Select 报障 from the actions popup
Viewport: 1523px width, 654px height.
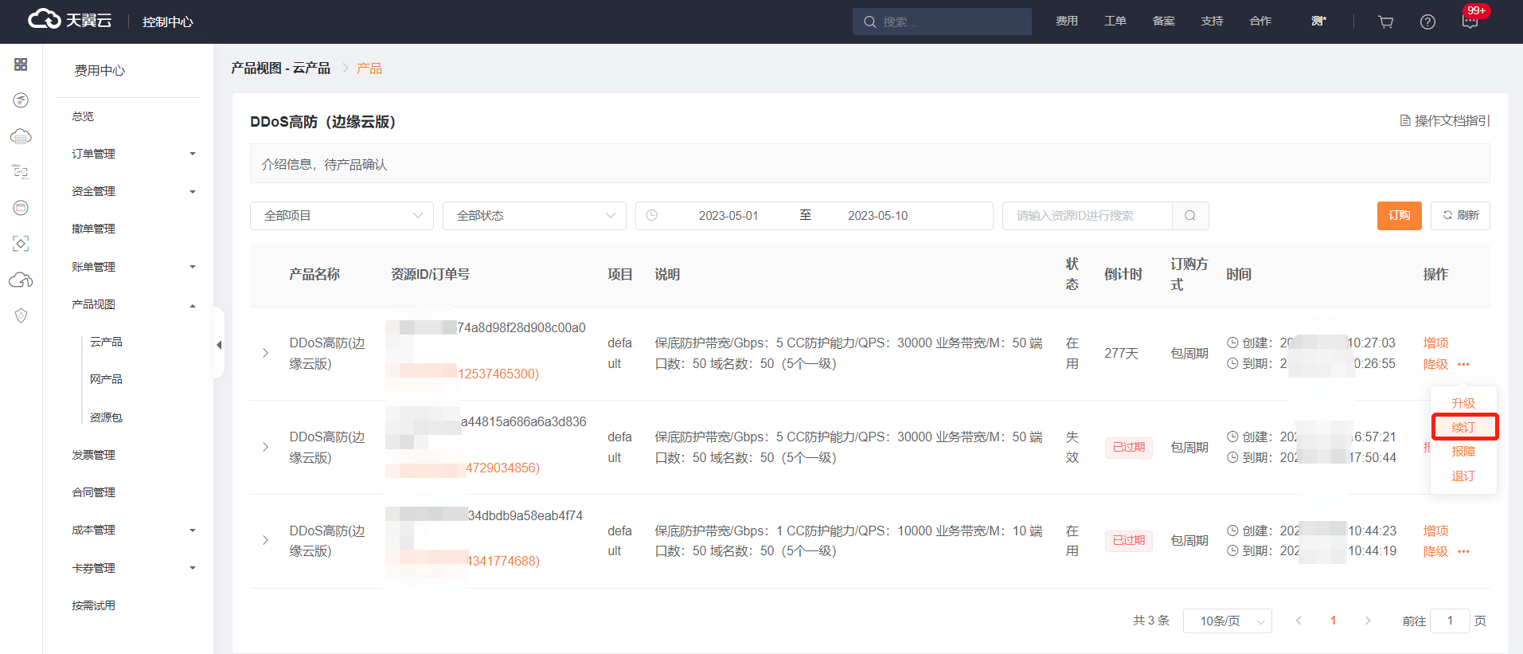(x=1463, y=451)
